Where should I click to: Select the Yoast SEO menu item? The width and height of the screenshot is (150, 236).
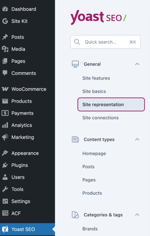coord(27,229)
